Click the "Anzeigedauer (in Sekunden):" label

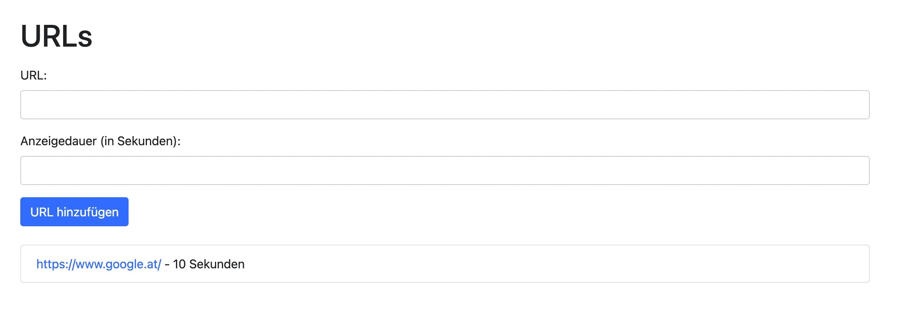coord(100,141)
